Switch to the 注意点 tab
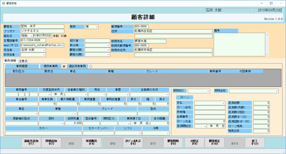Image resolution: width=286 pixels, height=154 pixels. pyautogui.click(x=23, y=61)
